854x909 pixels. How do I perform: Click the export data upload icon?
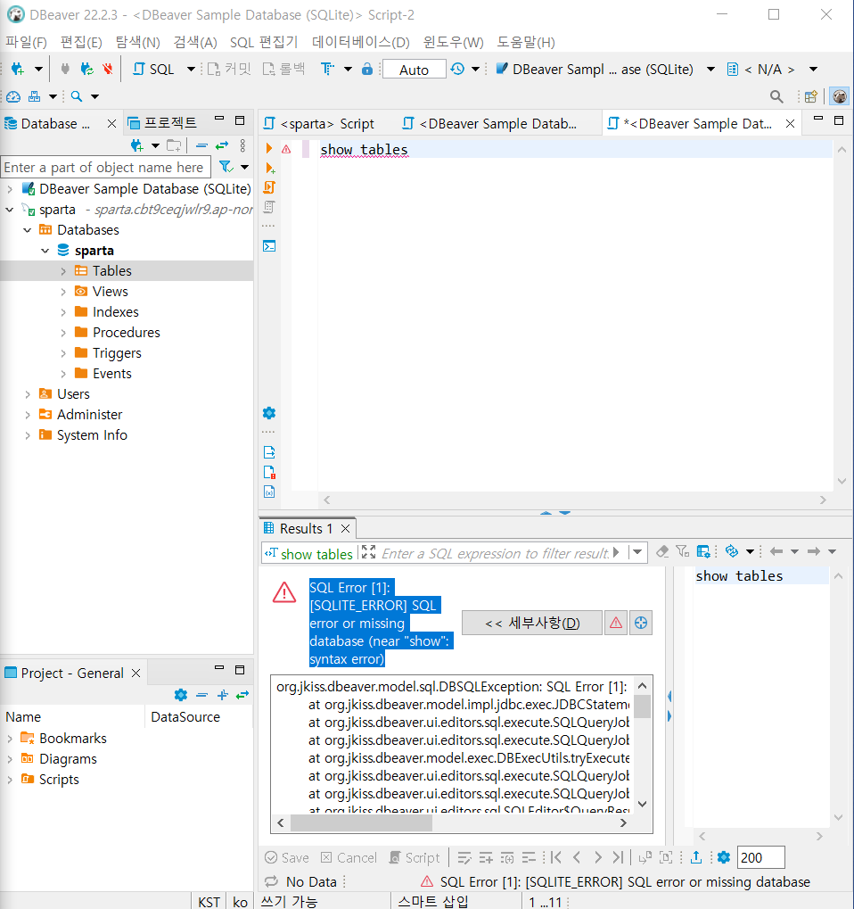(696, 857)
